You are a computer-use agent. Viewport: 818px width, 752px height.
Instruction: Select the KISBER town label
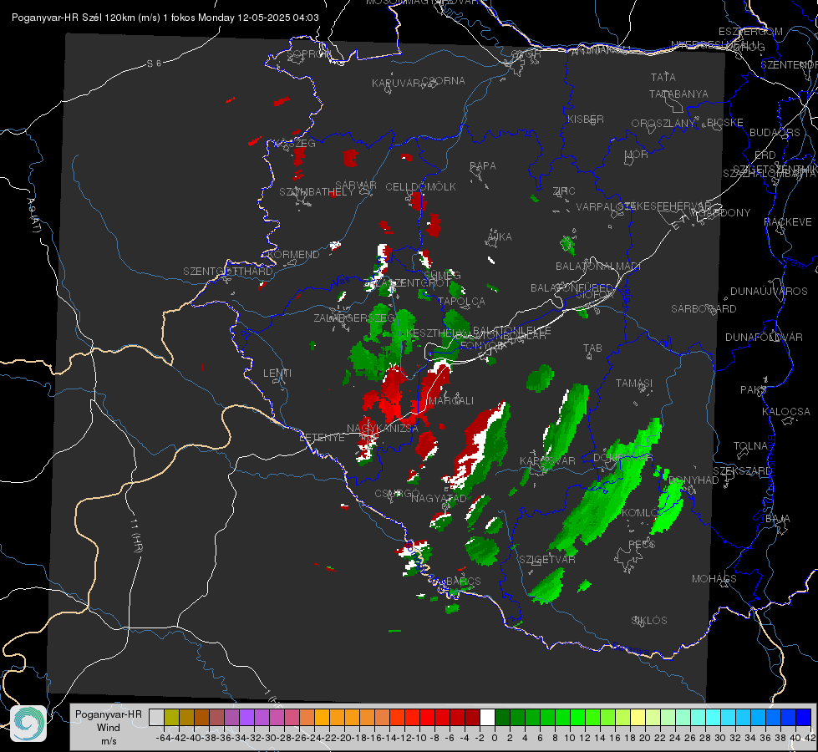[586, 119]
